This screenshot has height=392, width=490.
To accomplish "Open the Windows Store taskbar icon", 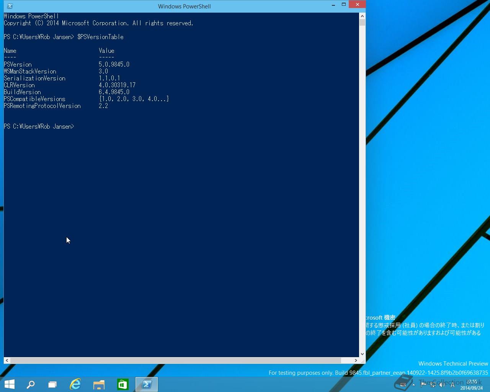I will [122, 384].
